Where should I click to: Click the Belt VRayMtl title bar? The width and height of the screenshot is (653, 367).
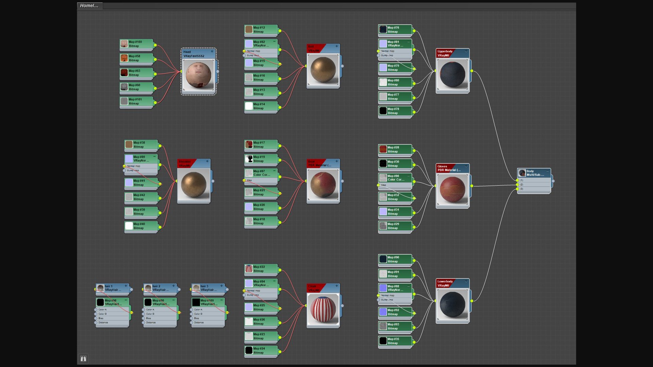pos(323,49)
